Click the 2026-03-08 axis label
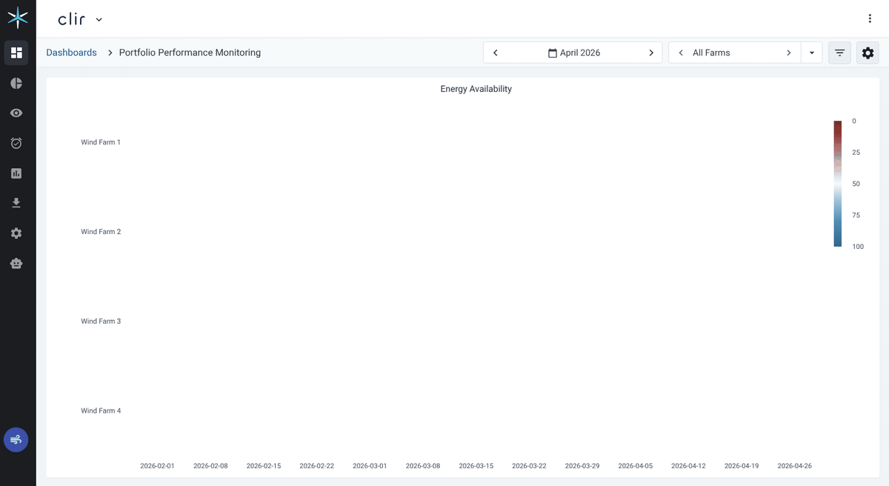This screenshot has width=889, height=486. (x=423, y=466)
